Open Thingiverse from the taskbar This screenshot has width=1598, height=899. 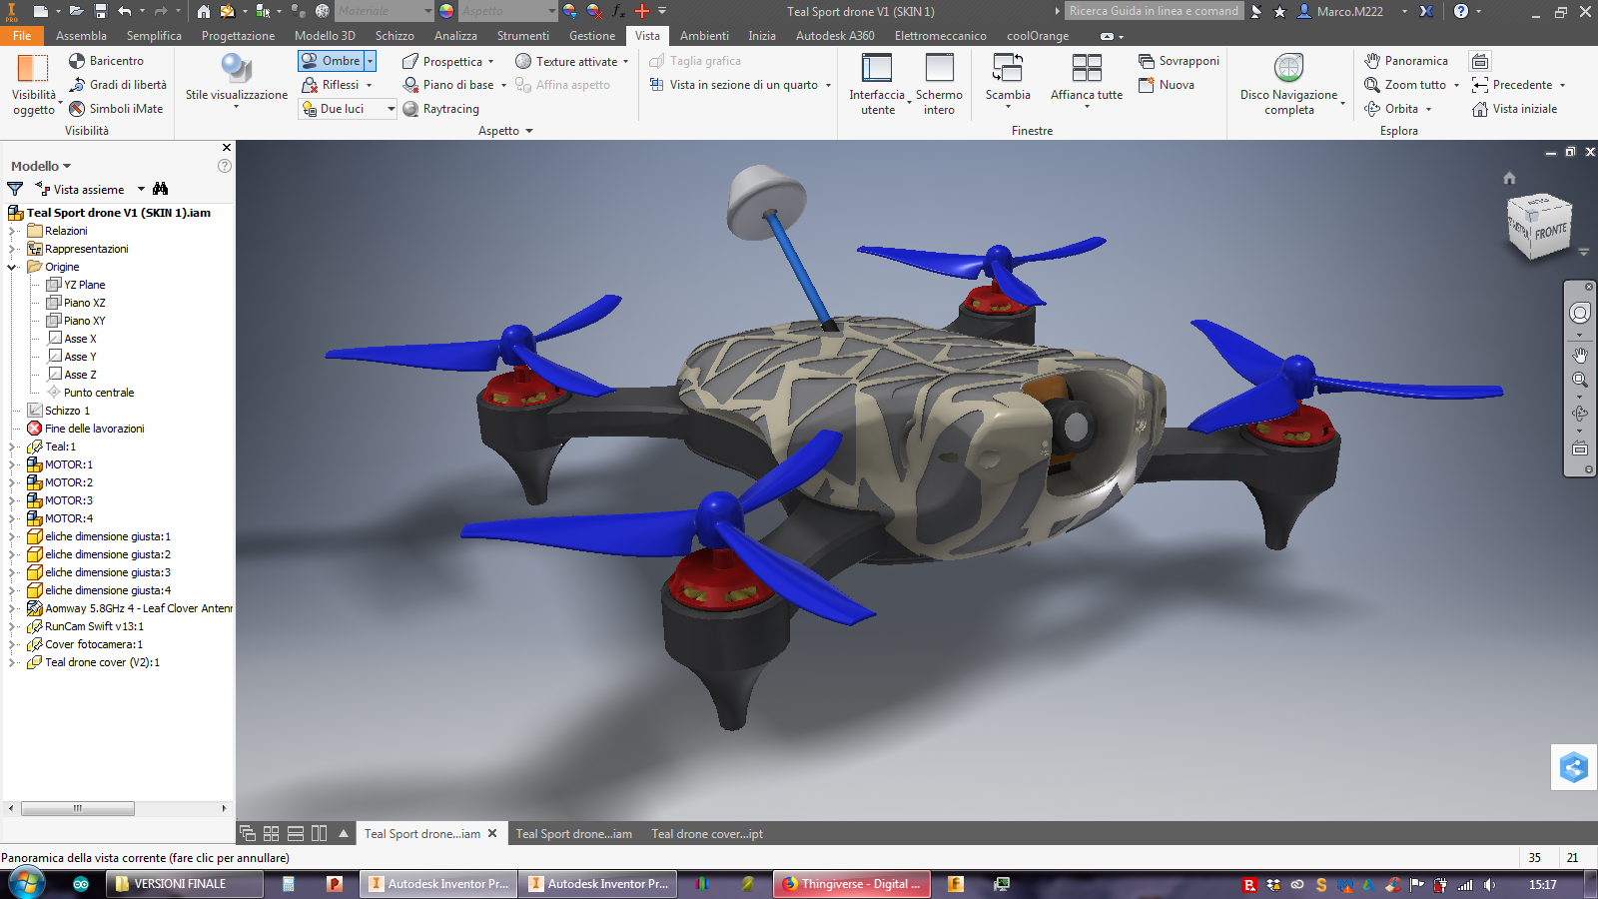tap(851, 884)
